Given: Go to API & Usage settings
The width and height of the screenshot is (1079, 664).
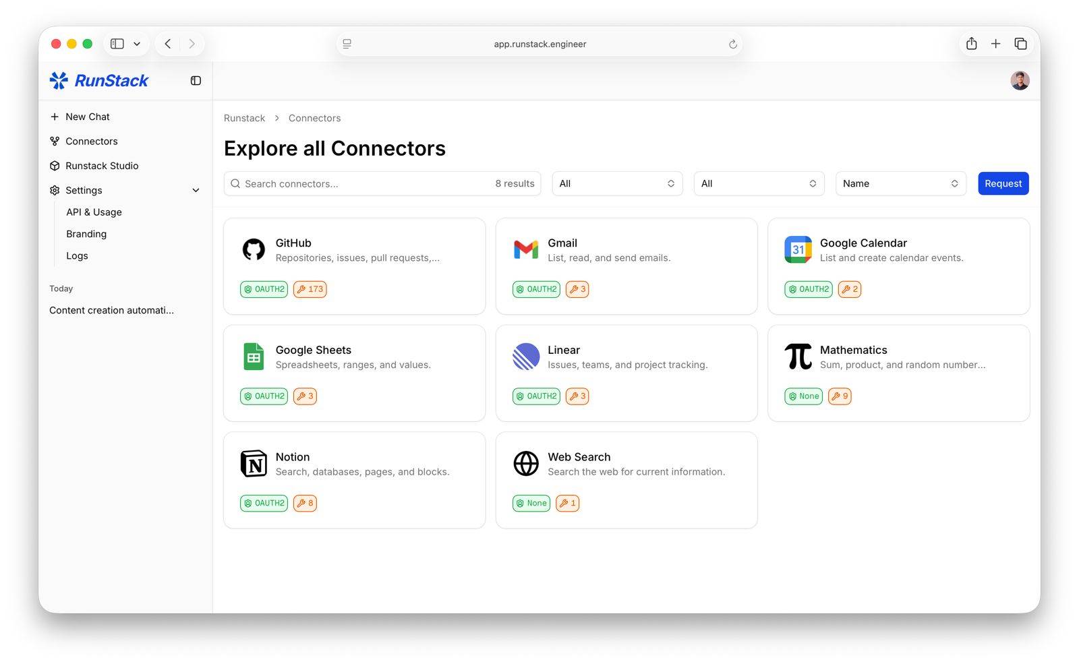Looking at the screenshot, I should [94, 212].
